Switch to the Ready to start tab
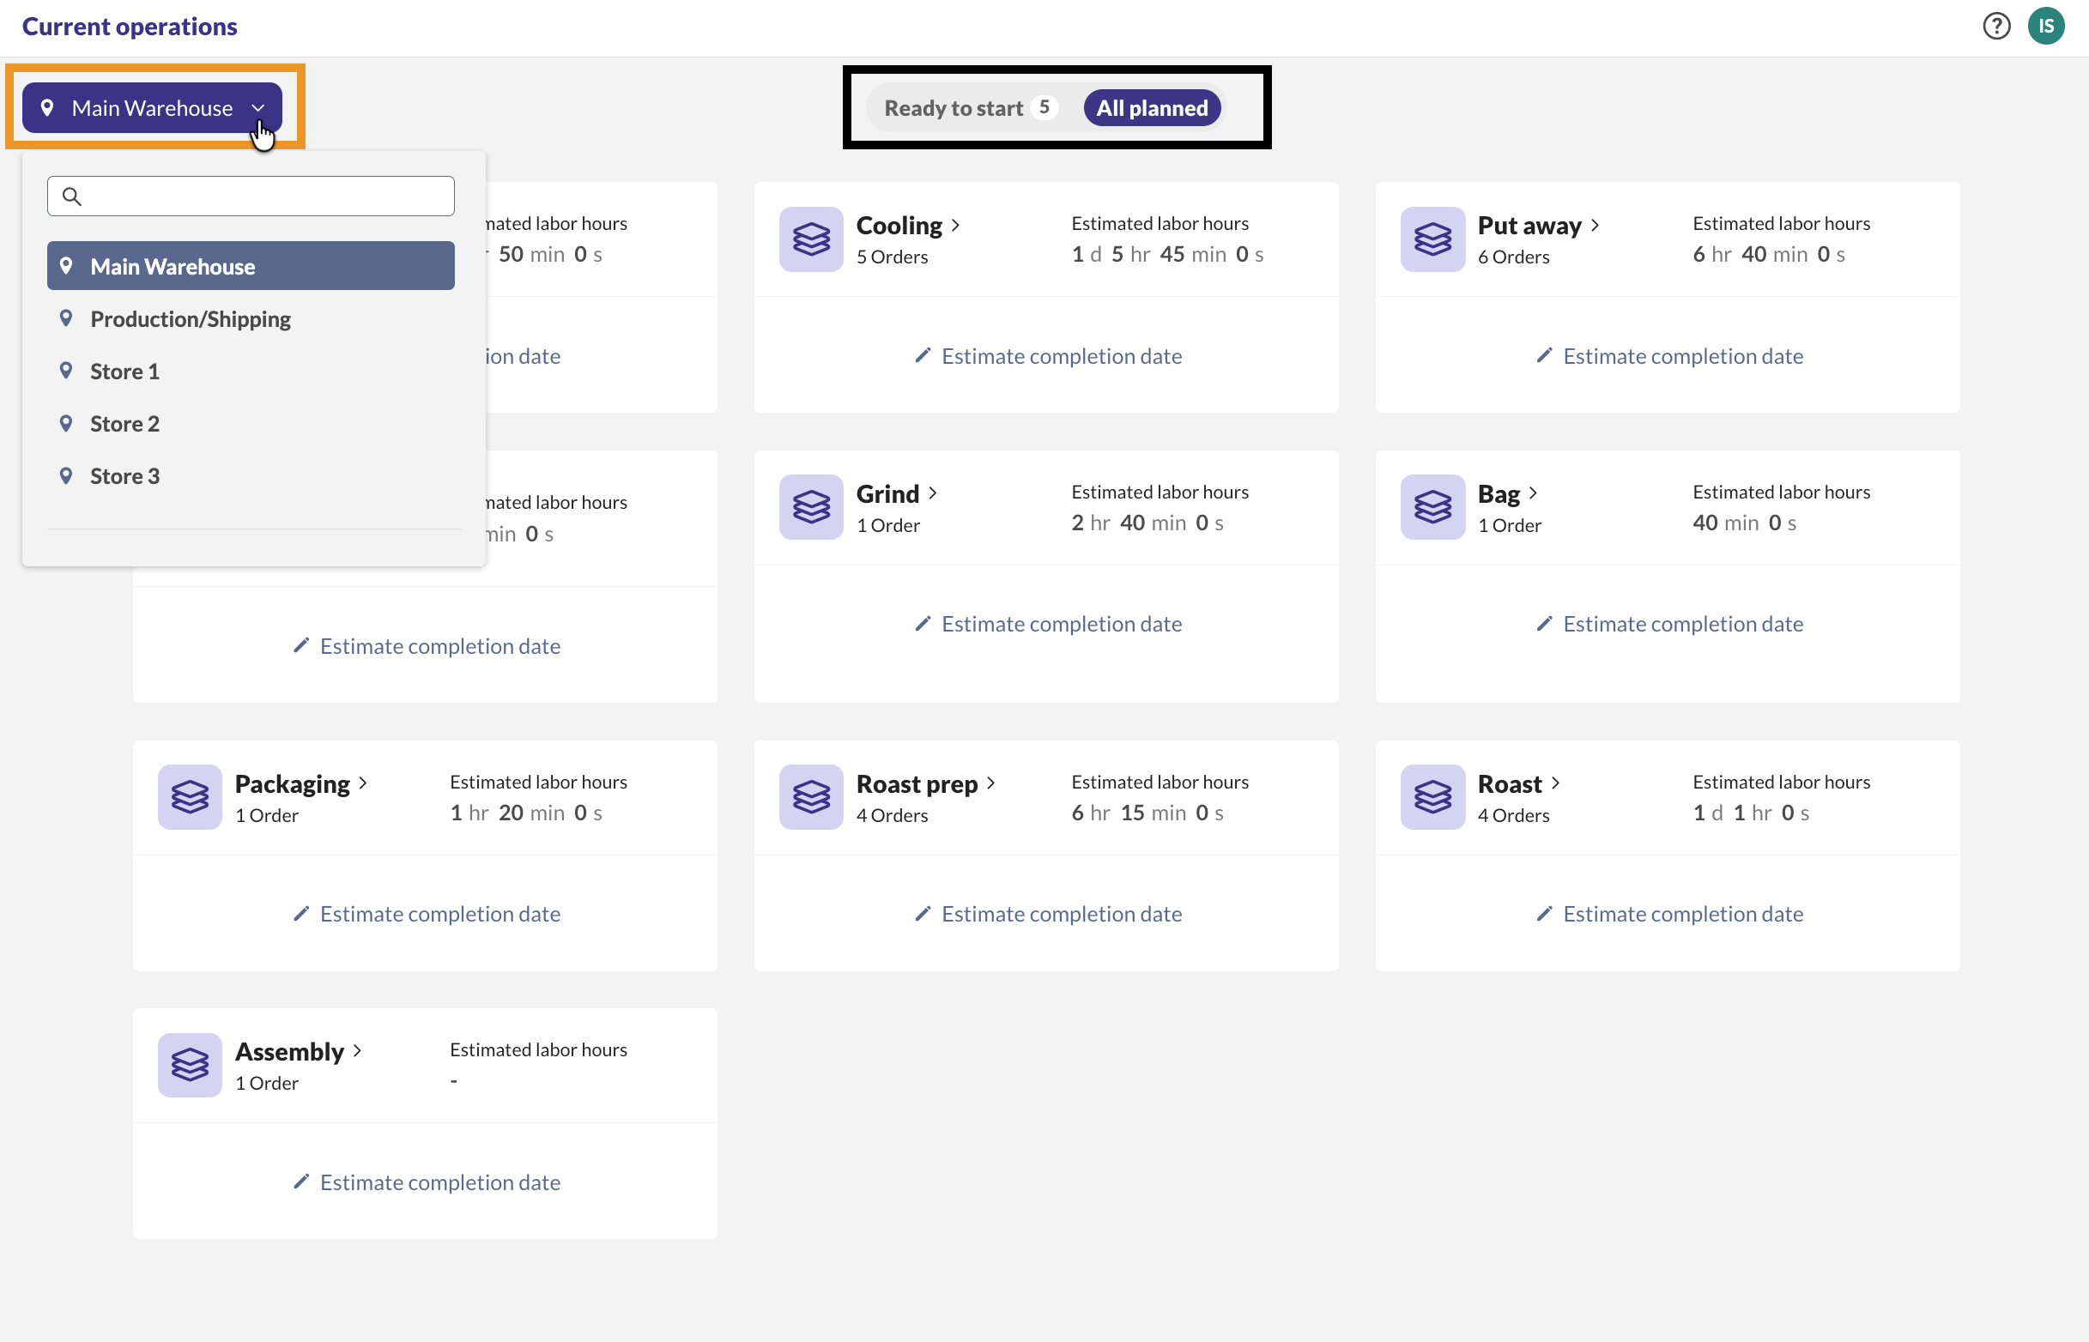The image size is (2089, 1342). tap(954, 107)
